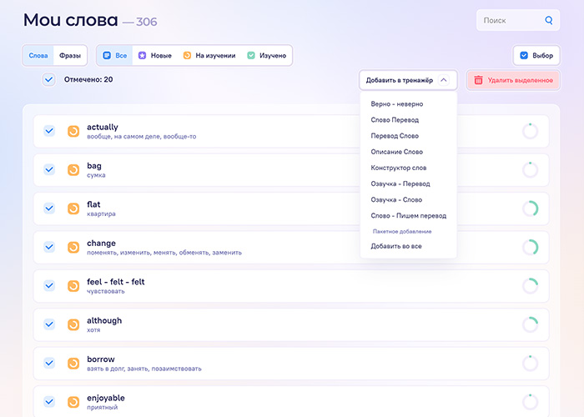
Task: Click the translation сумка
Action: pos(96,175)
